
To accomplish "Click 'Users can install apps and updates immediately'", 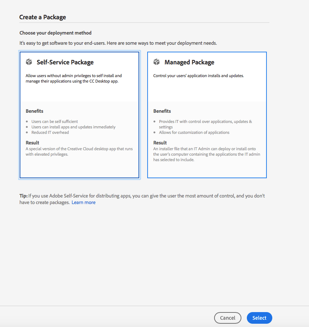I will tap(73, 127).
